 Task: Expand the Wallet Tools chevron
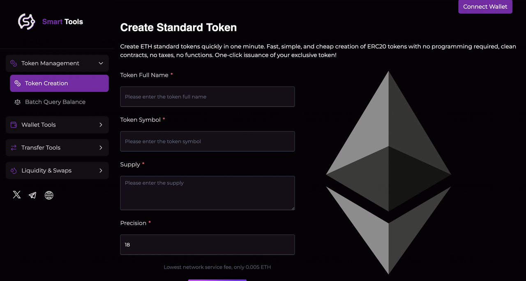coord(101,125)
